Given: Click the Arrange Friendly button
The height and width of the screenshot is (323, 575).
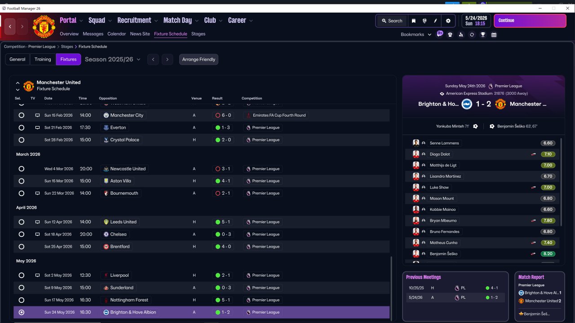Looking at the screenshot, I should click(199, 59).
